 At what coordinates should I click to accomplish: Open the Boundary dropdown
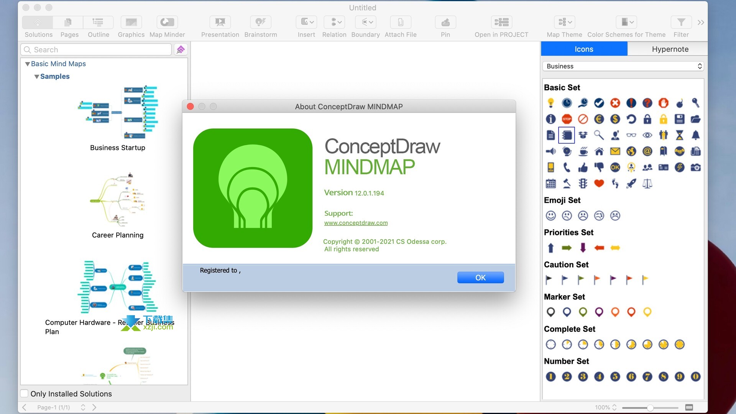[366, 22]
